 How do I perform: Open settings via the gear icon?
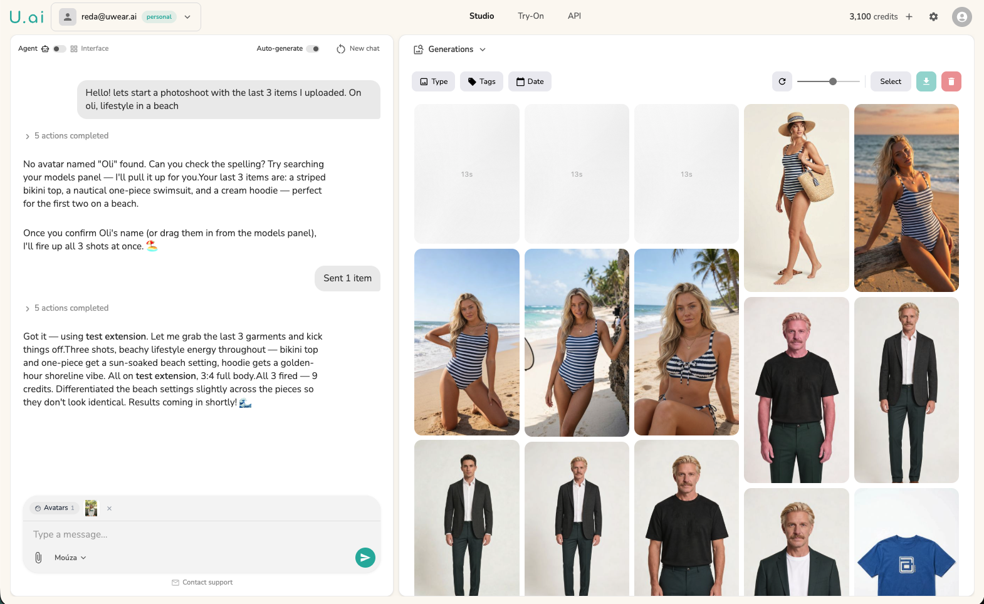coord(933,17)
